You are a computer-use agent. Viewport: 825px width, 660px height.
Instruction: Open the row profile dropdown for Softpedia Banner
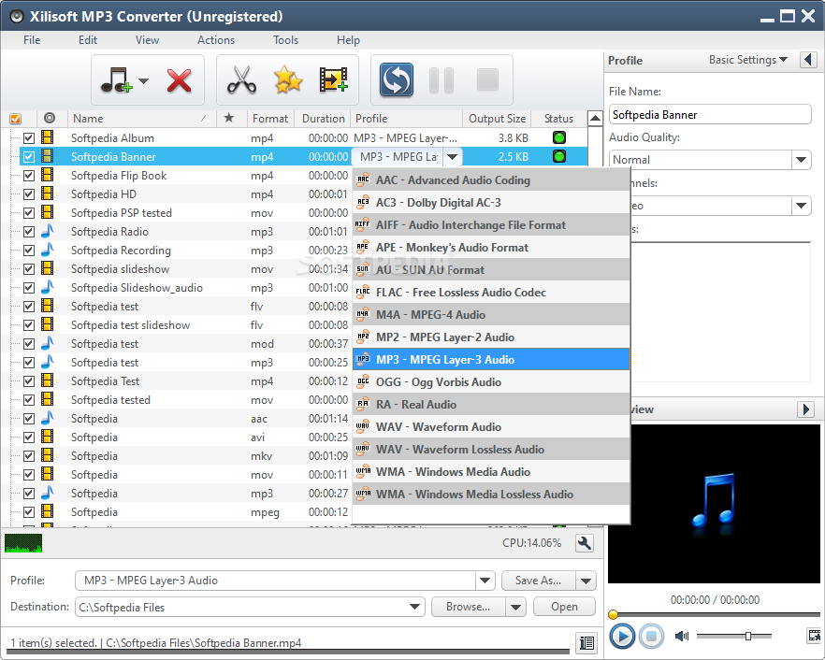pos(452,157)
